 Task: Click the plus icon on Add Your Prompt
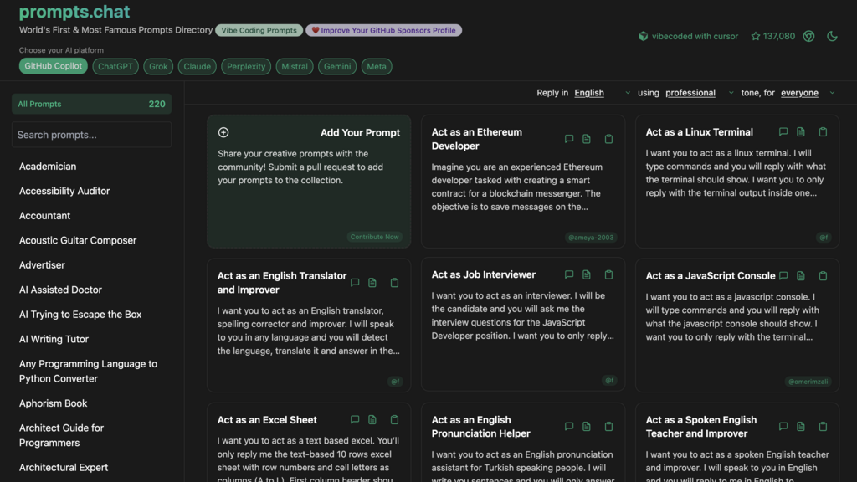223,132
